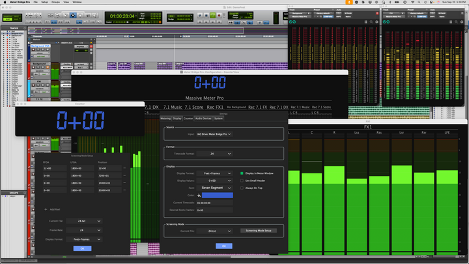Viewport: 469px width, 264px height.
Task: Open gear settings in right plugin meter window
Action: [462, 22]
